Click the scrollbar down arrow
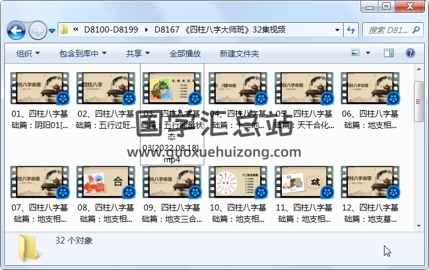 click(x=419, y=226)
